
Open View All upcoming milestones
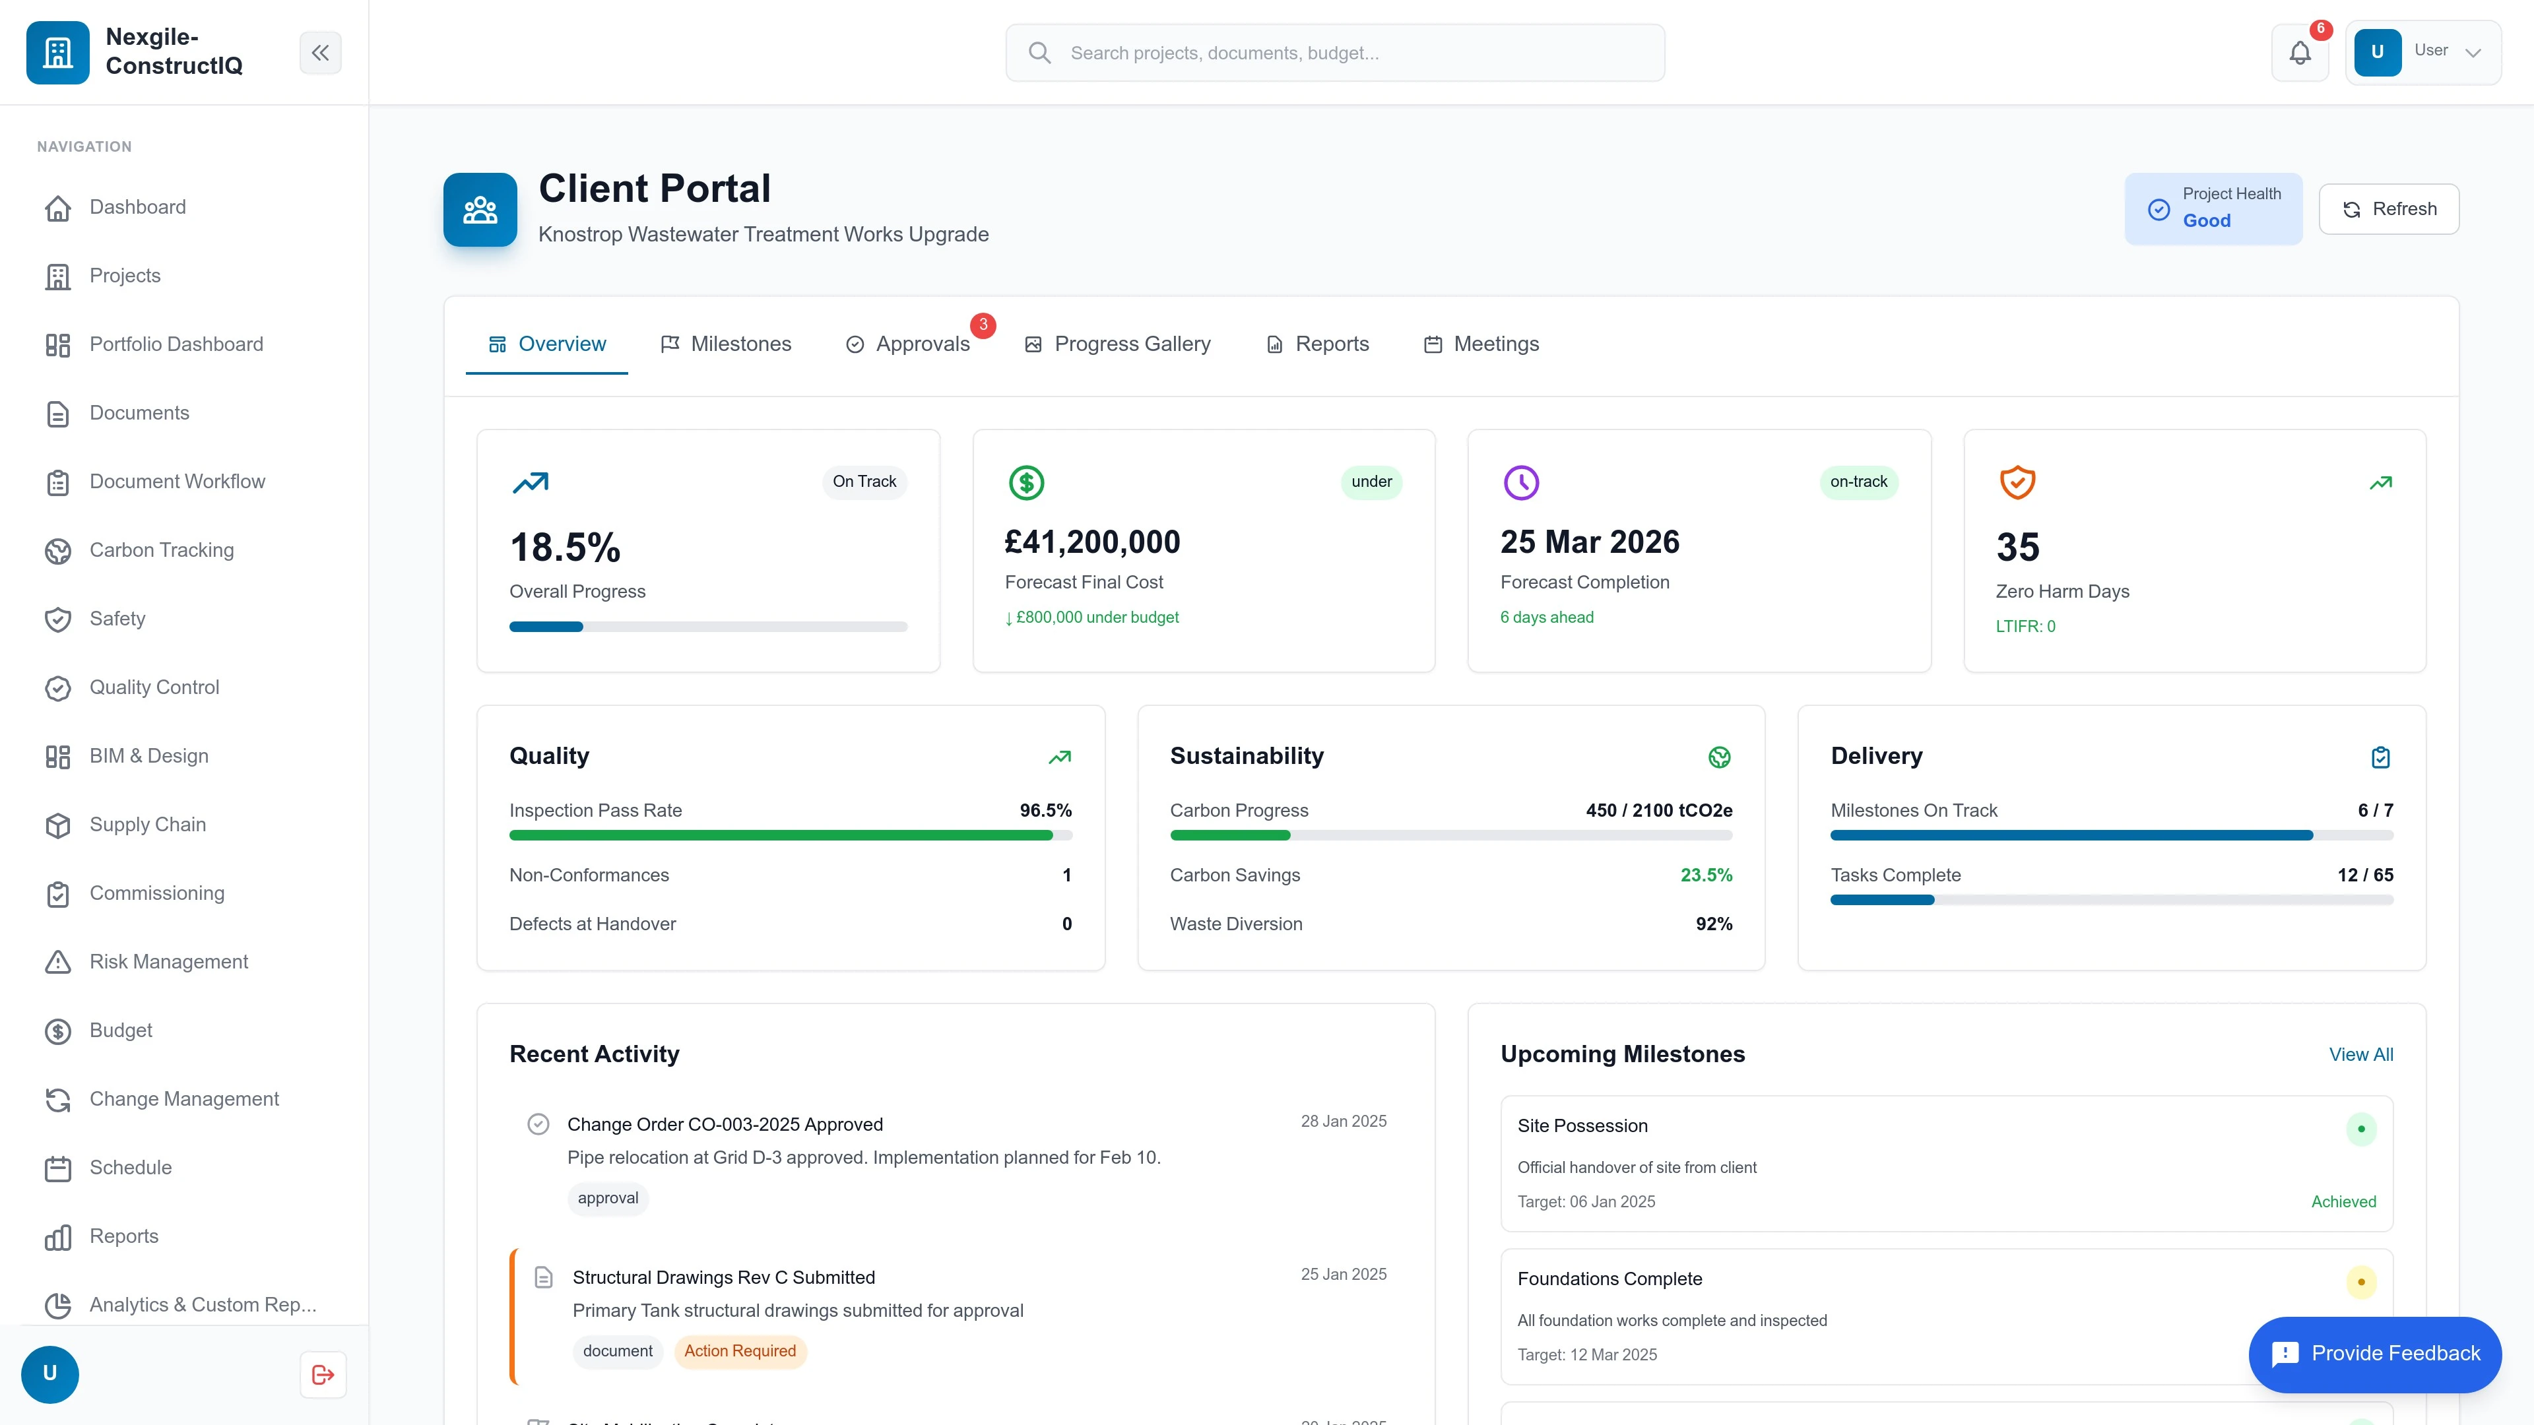2361,1054
